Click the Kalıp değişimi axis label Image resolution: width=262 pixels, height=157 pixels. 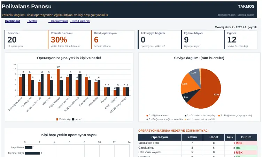(111, 103)
